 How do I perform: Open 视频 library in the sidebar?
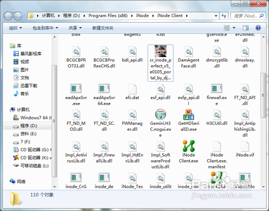point(22,62)
